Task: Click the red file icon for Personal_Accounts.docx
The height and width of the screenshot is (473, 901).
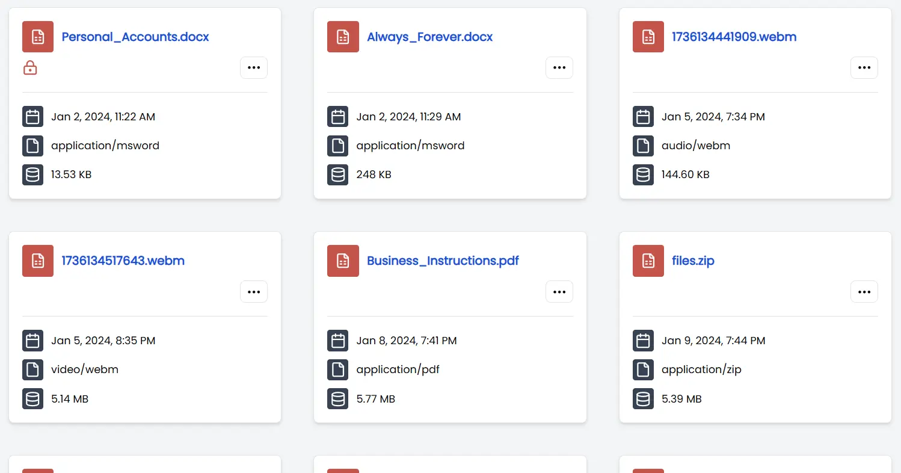Action: click(x=38, y=37)
